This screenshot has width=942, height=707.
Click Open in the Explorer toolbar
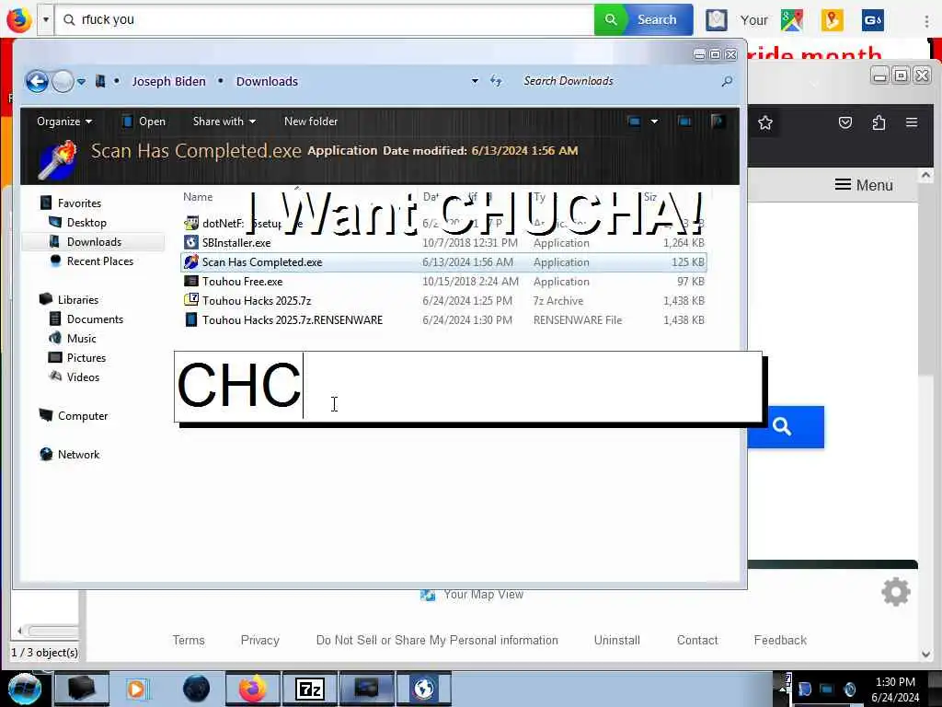pos(144,122)
